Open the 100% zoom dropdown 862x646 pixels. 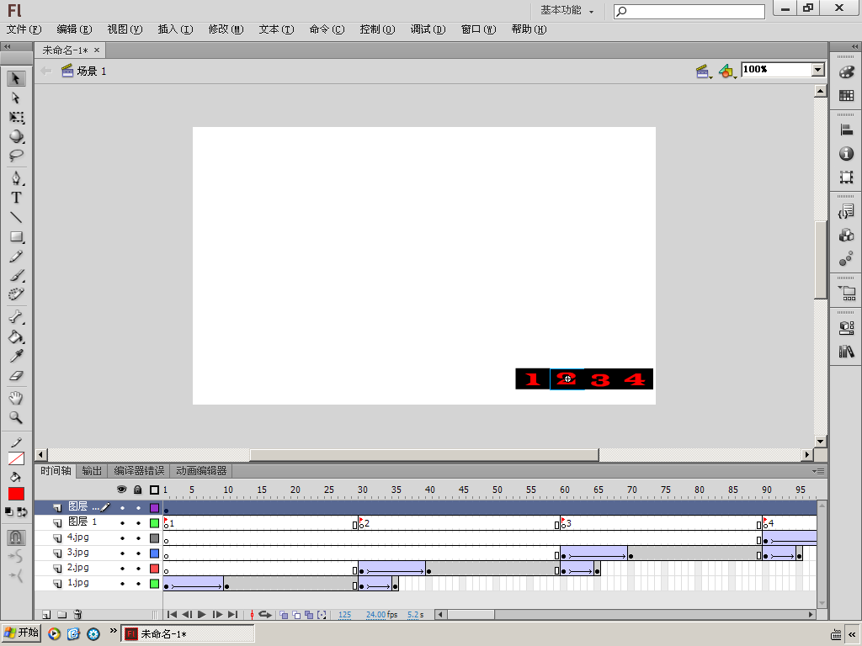pyautogui.click(x=818, y=70)
